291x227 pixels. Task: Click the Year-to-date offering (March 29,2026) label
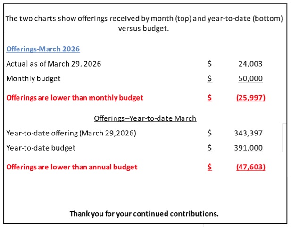pos(71,133)
